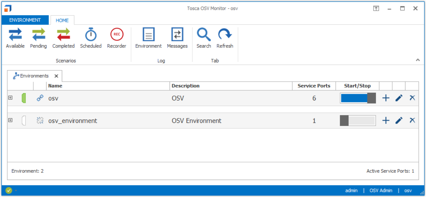Refresh the current tab

pos(225,38)
